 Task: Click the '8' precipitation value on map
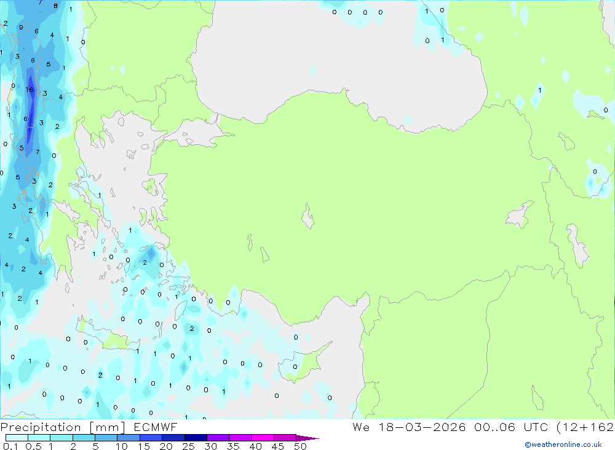coord(56,6)
